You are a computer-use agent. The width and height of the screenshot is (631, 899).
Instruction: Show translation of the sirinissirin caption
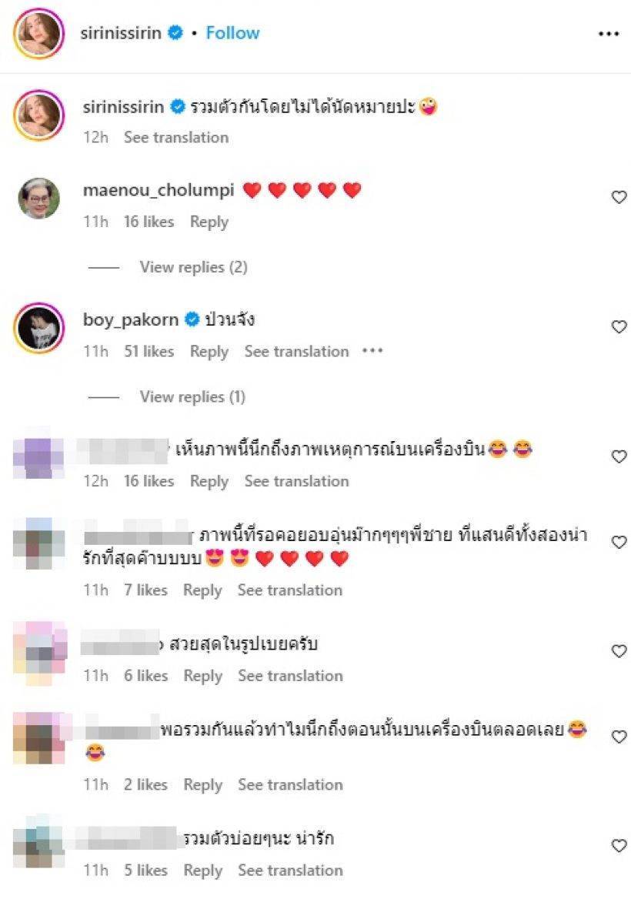click(176, 138)
